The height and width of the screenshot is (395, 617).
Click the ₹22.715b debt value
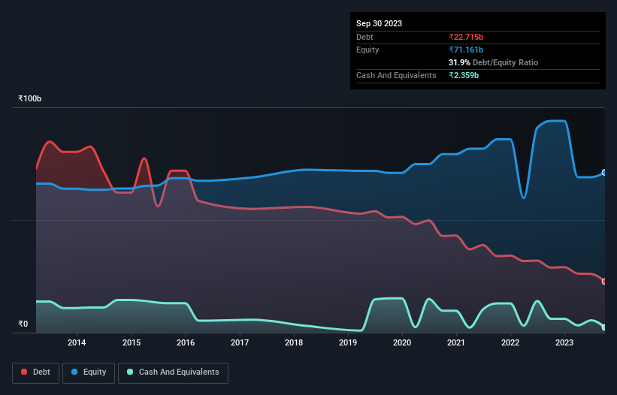point(466,37)
